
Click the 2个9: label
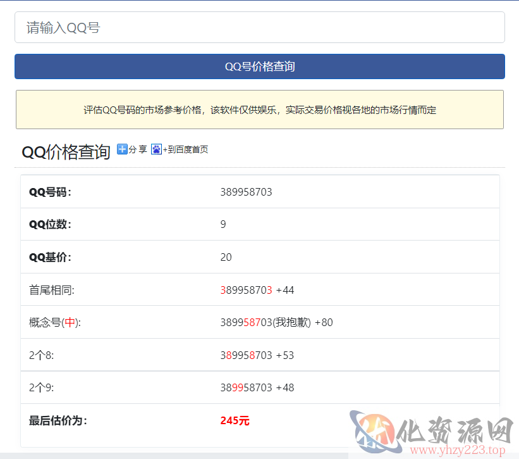[41, 387]
